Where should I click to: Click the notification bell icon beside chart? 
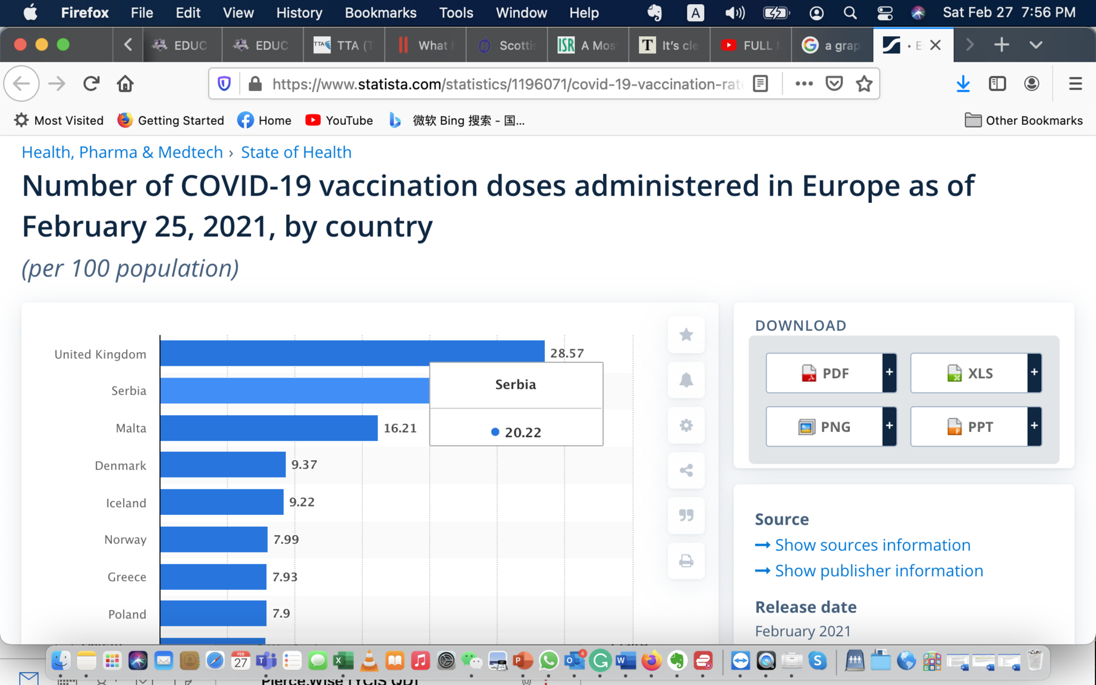pyautogui.click(x=686, y=380)
